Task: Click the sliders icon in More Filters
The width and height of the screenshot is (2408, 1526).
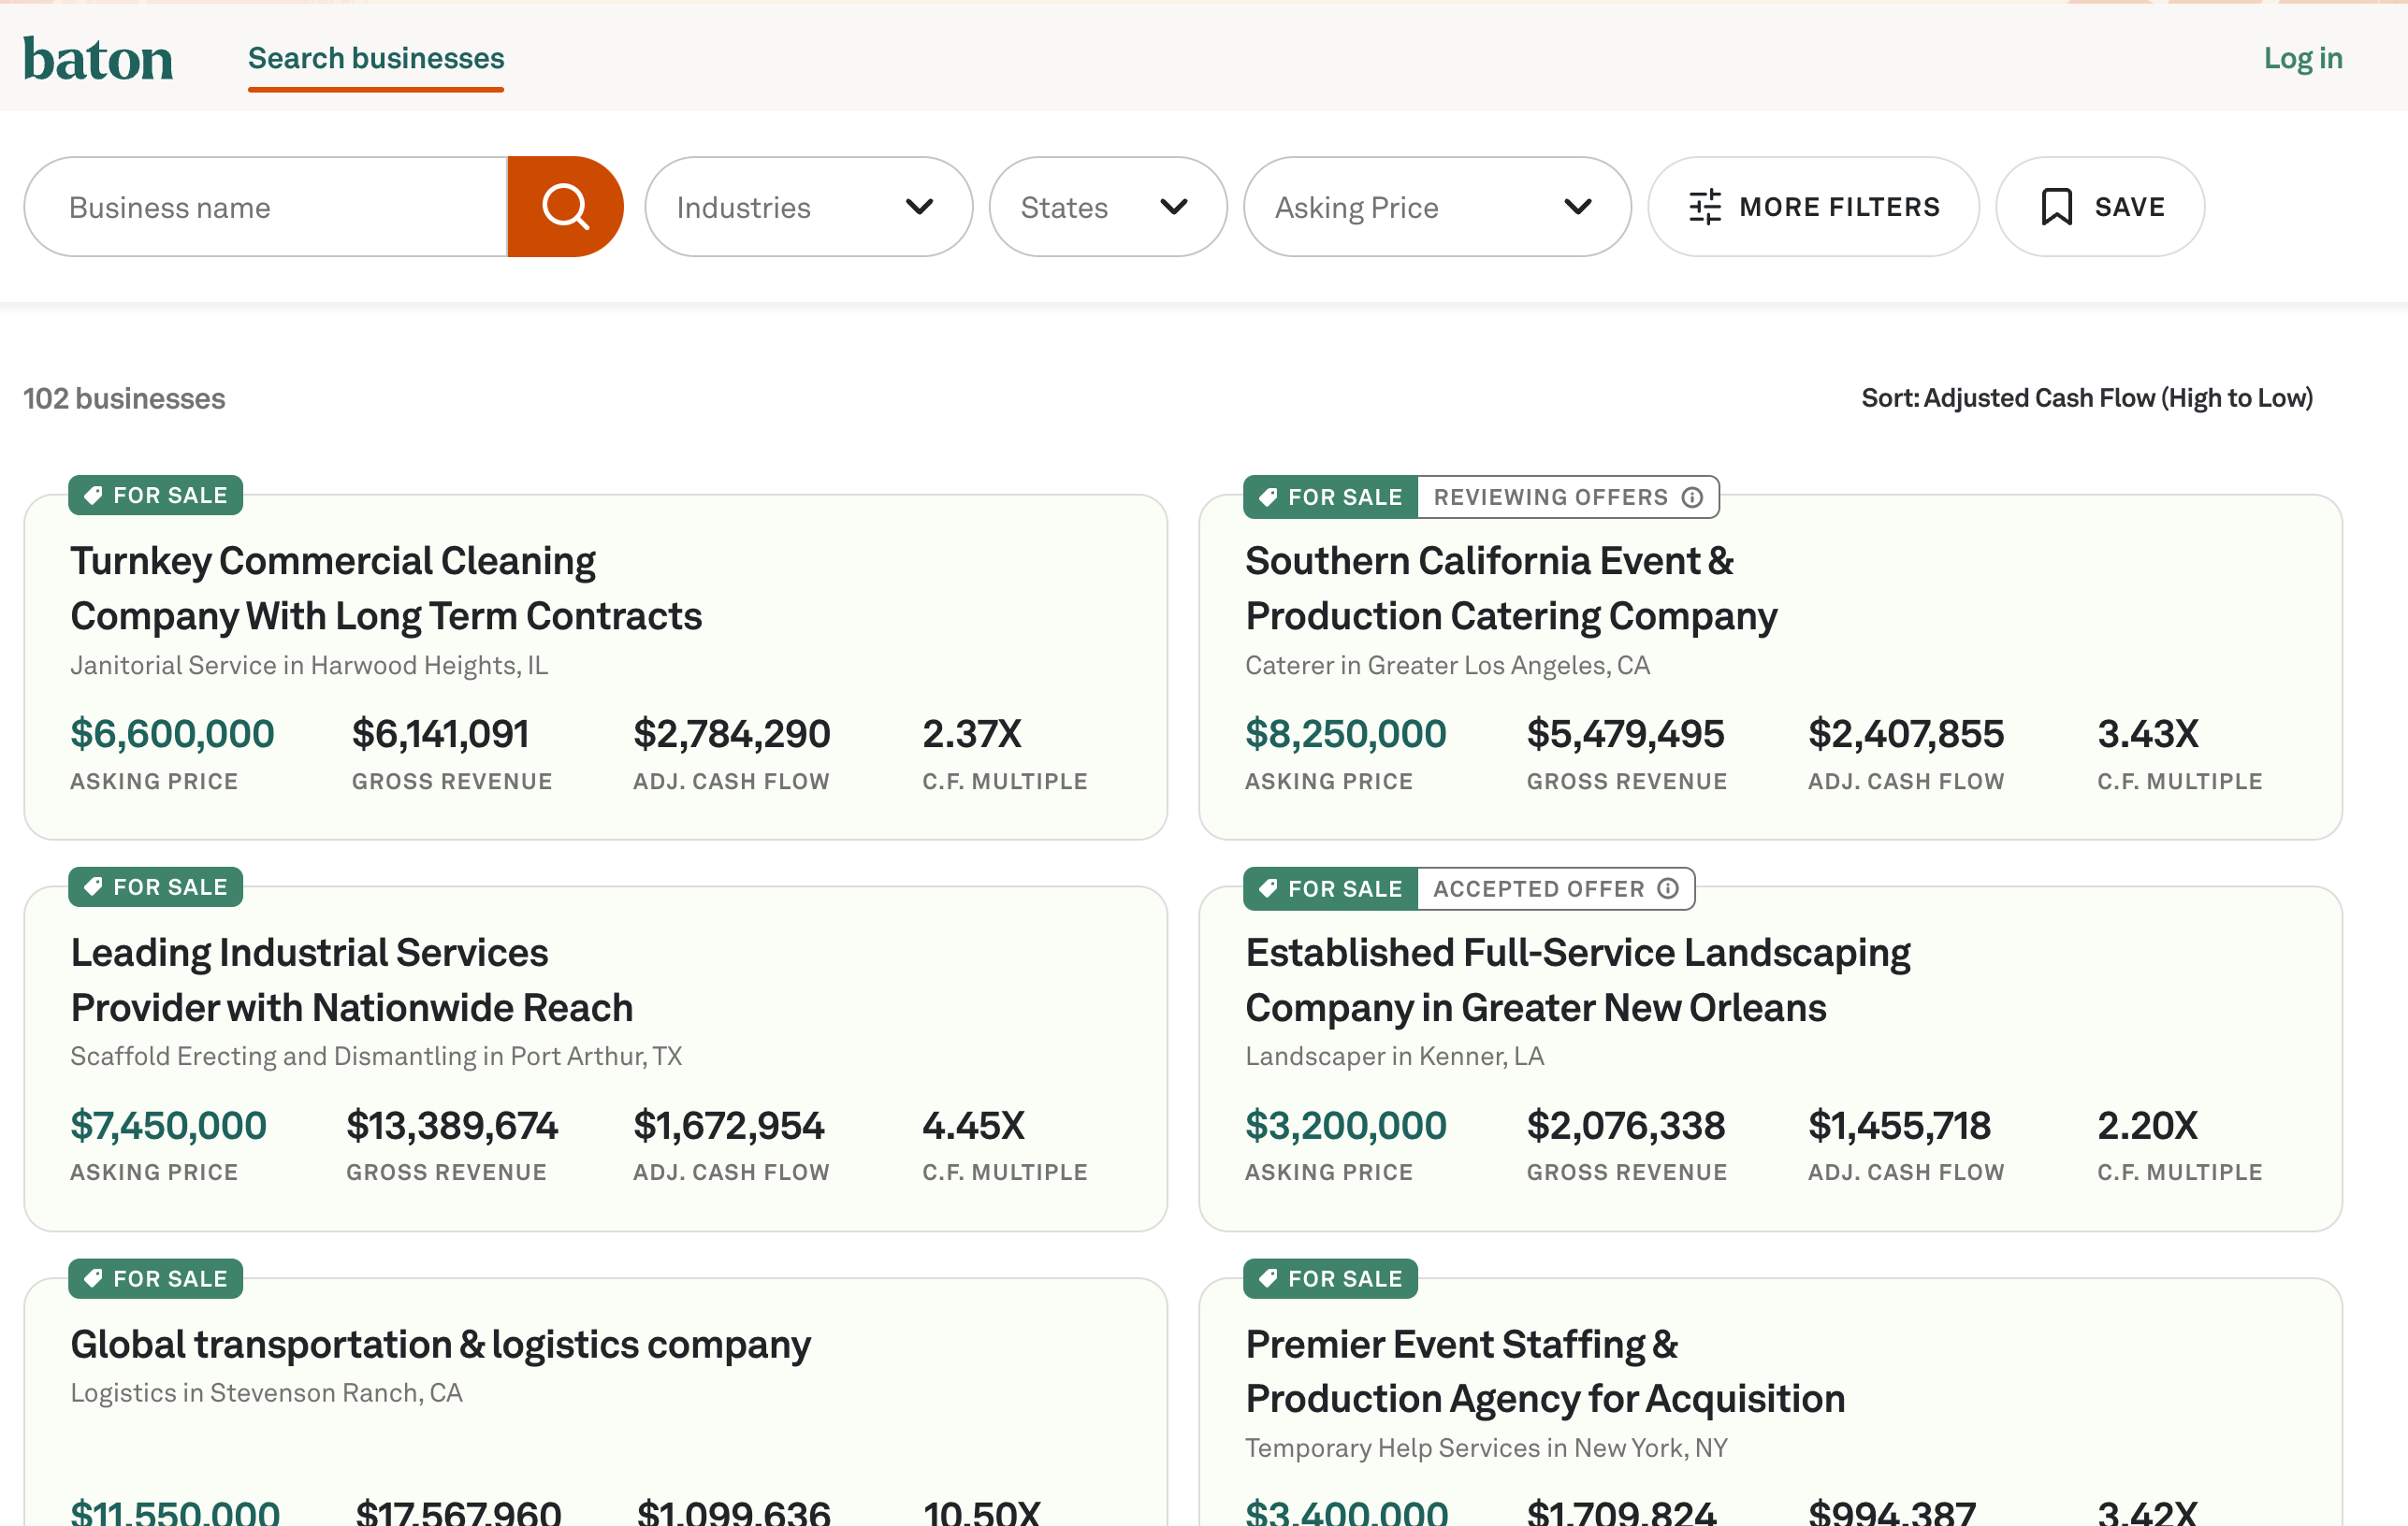Action: tap(1705, 207)
